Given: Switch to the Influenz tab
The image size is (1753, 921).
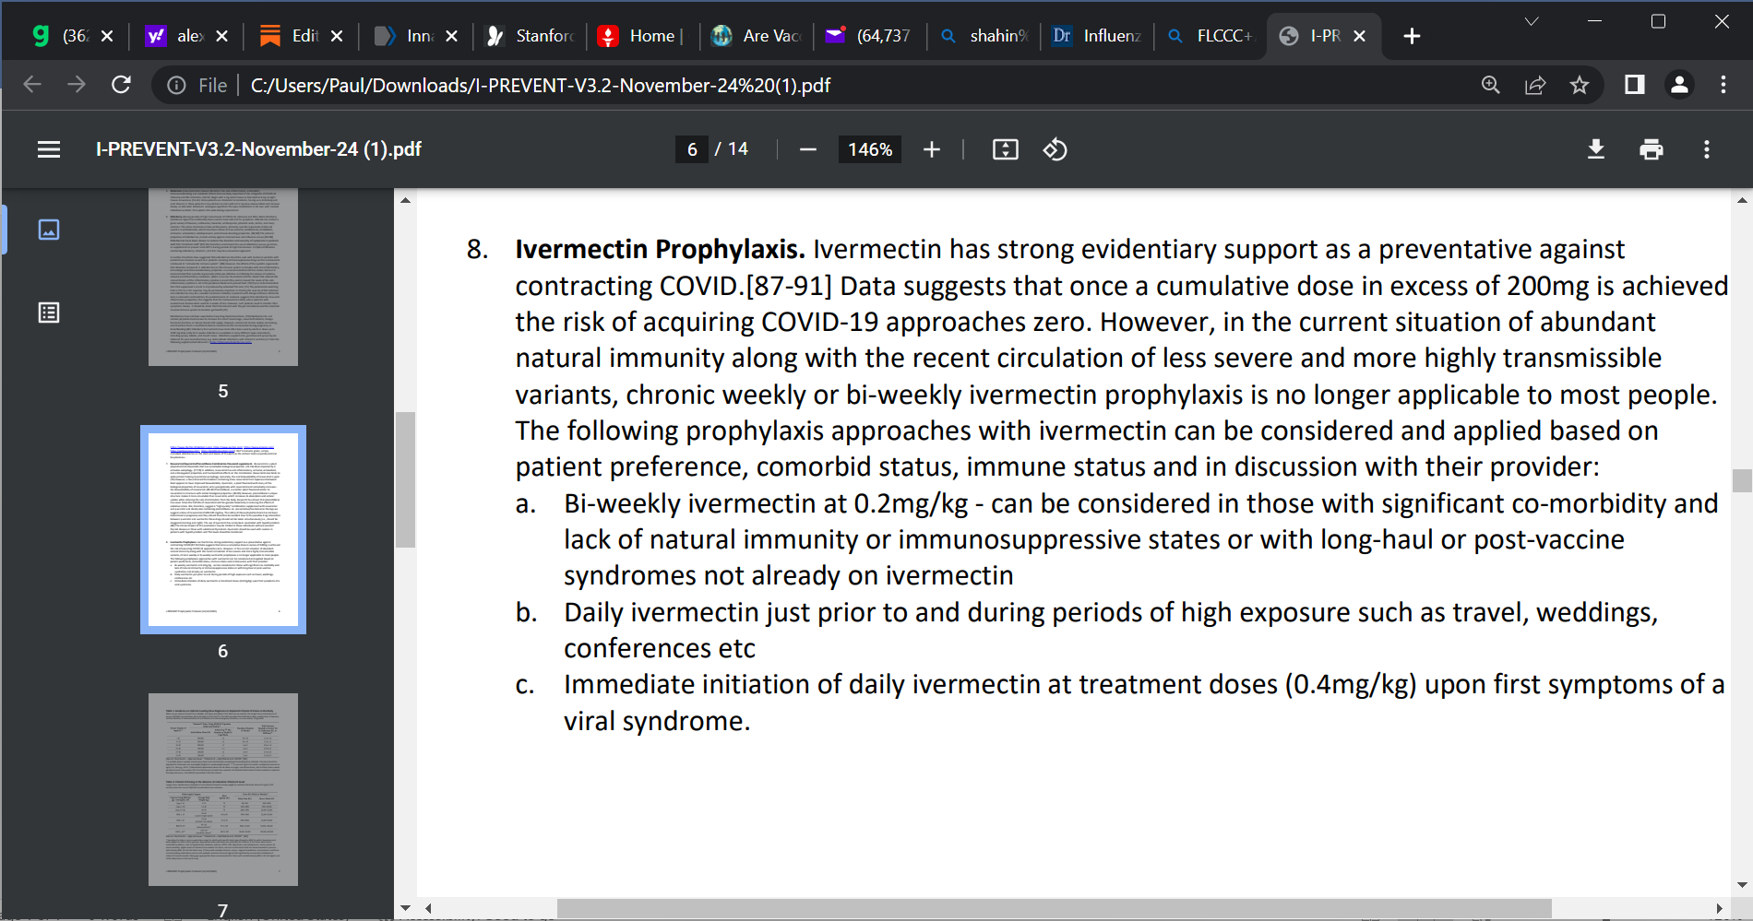Looking at the screenshot, I should (x=1097, y=36).
